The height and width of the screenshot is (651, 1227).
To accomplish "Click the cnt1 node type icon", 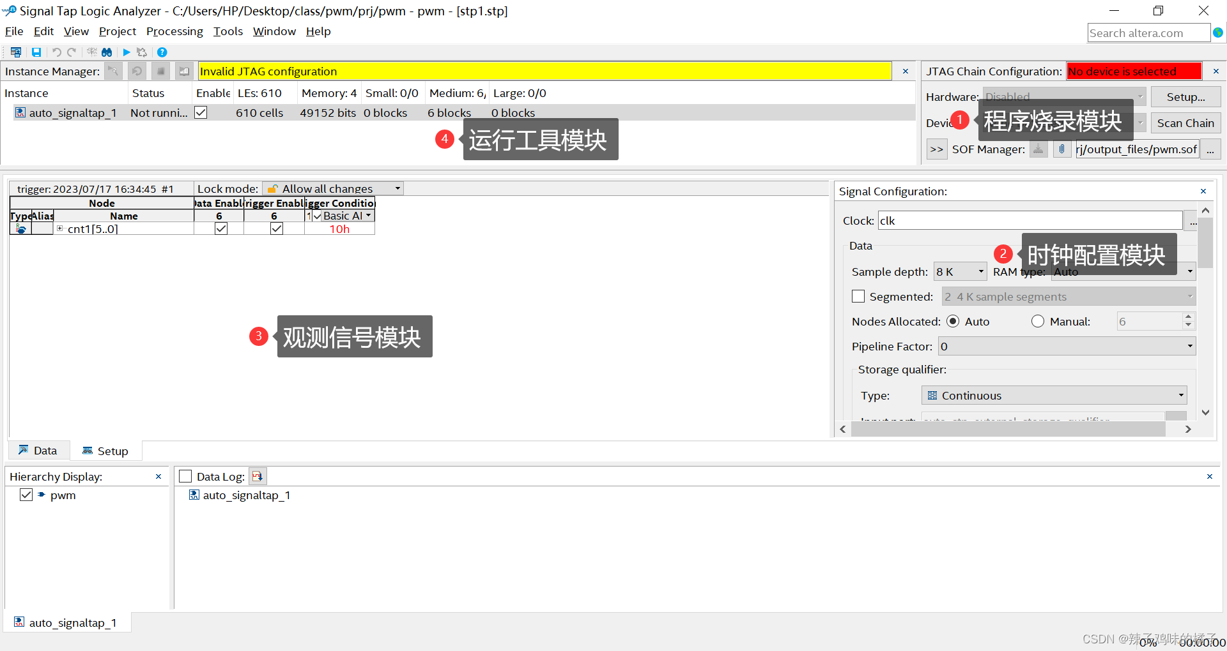I will tap(21, 228).
